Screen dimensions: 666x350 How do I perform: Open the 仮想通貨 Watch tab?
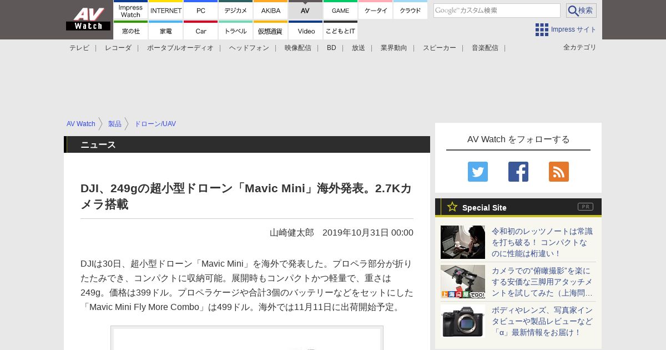coord(271,31)
